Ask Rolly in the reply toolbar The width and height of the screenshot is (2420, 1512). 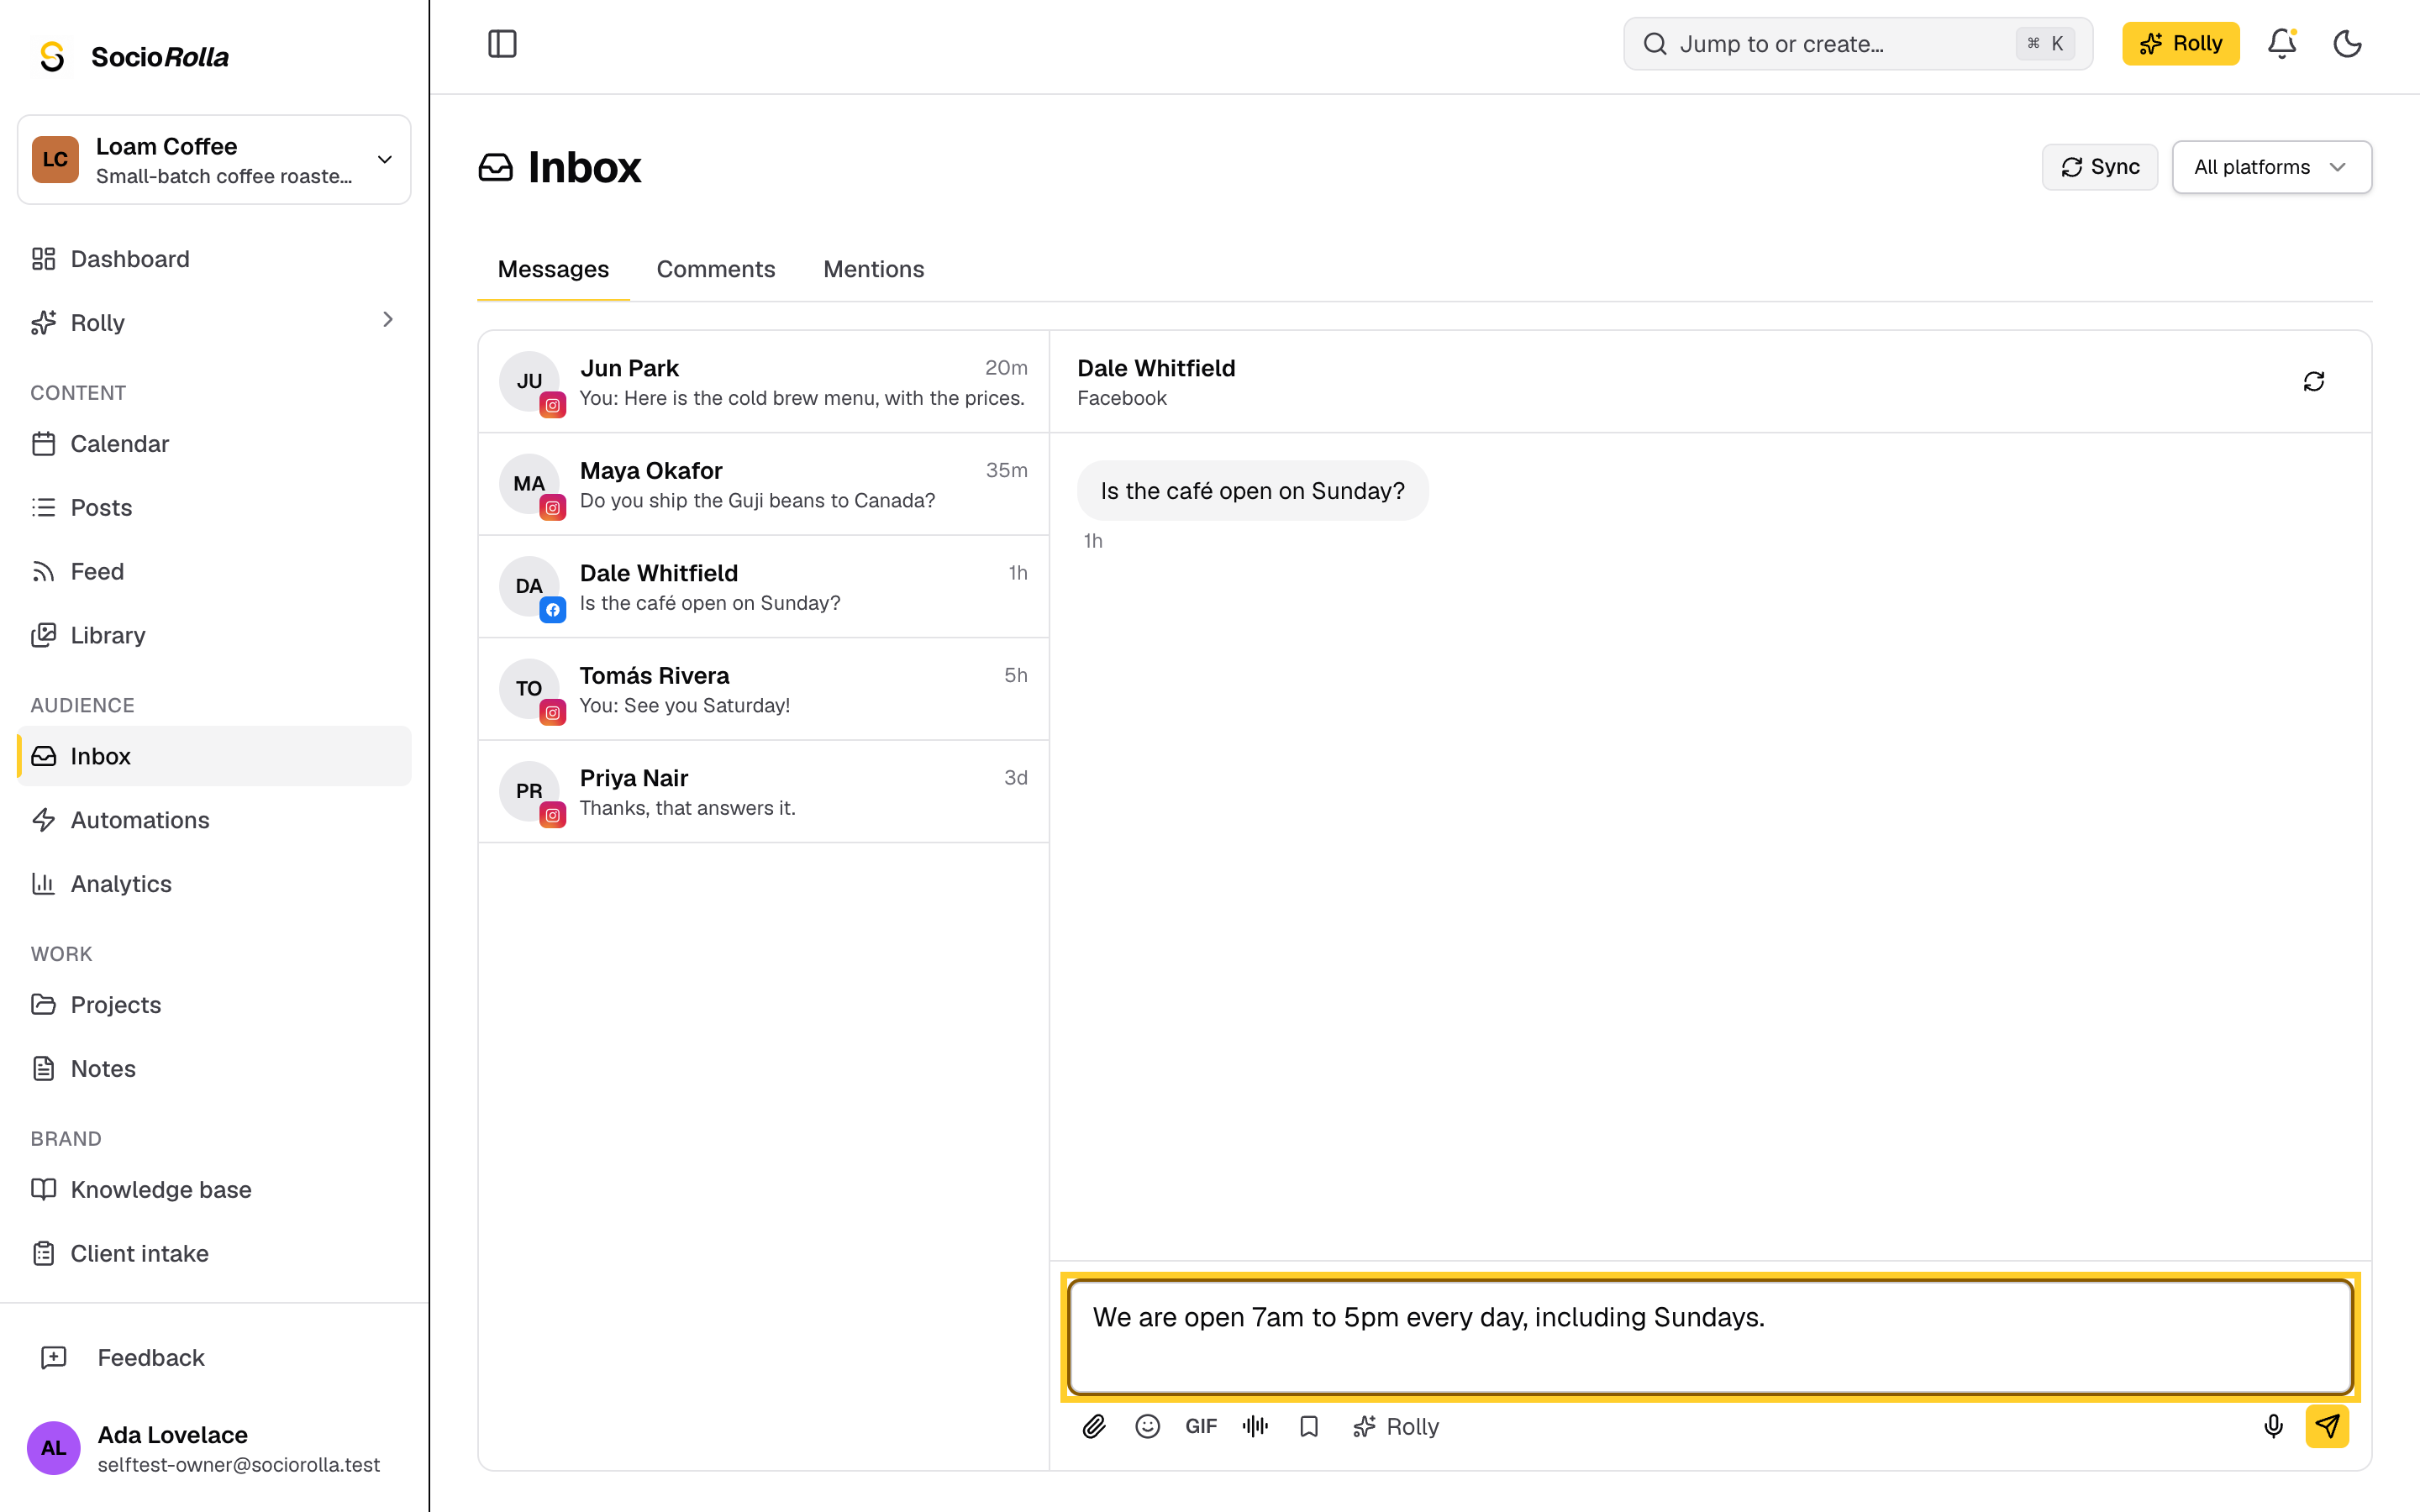[1395, 1427]
